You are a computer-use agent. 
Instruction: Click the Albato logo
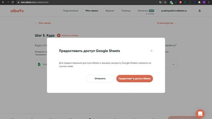[x=17, y=11]
